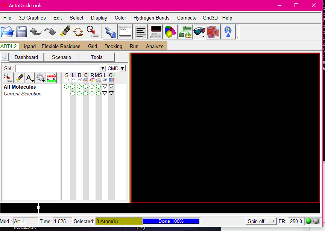Click the save floppy disk icon

pyautogui.click(x=21, y=32)
